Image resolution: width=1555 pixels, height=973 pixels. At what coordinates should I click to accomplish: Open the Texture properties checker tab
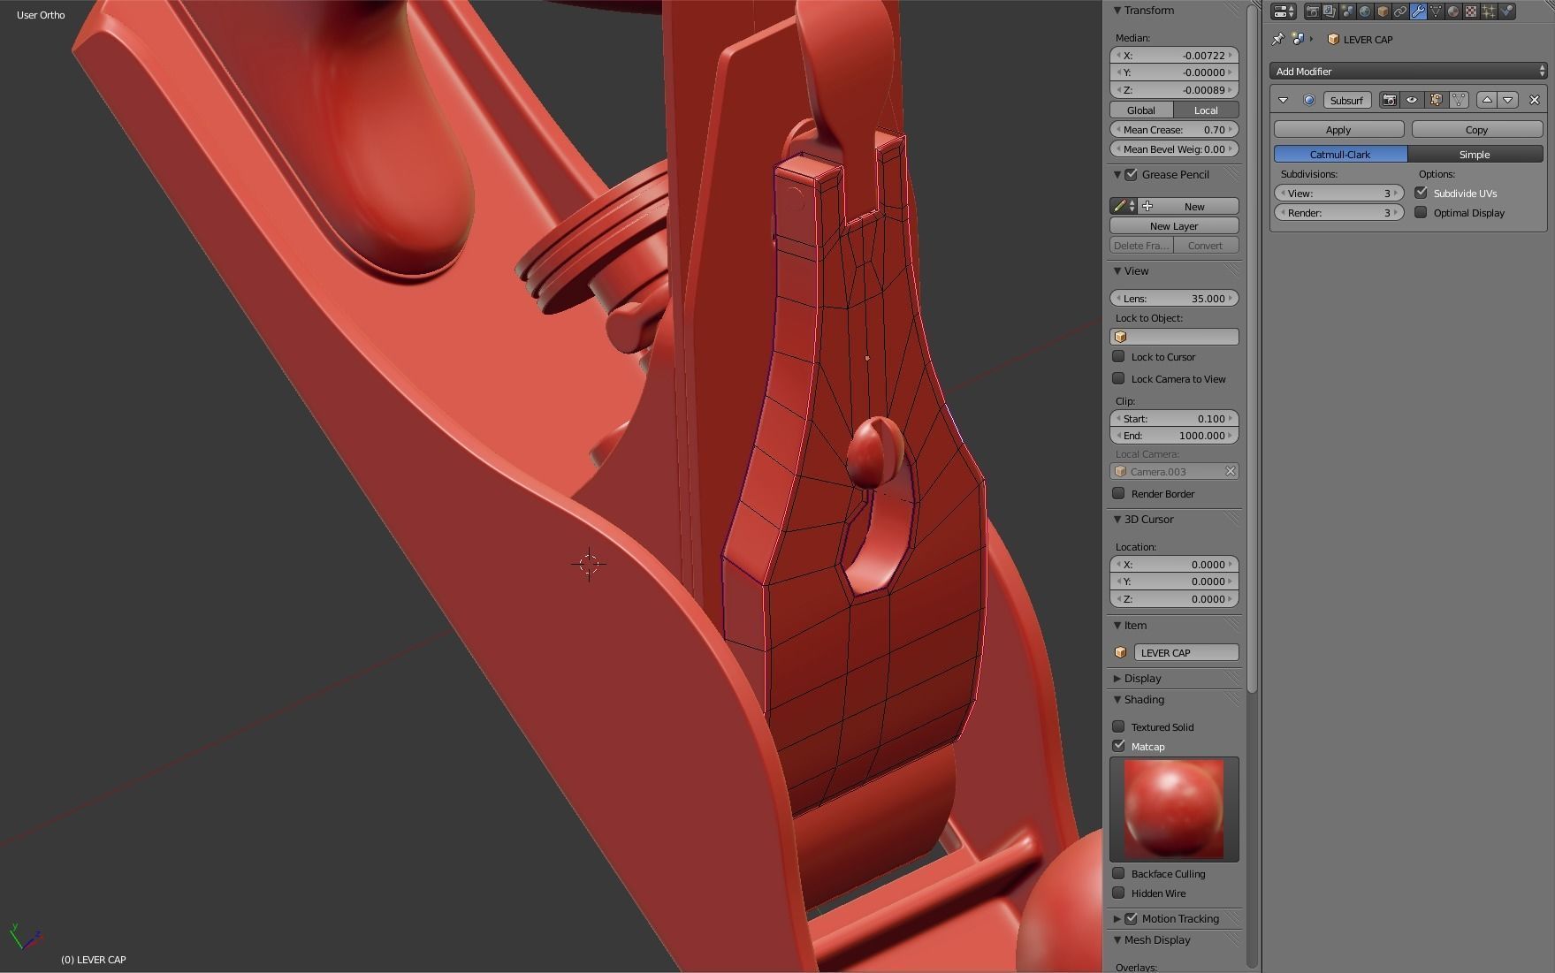coord(1471,11)
